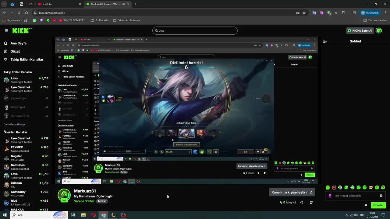Image resolution: width=390 pixels, height=219 pixels.
Task: Open the purple LR extension icon
Action: click(321, 13)
